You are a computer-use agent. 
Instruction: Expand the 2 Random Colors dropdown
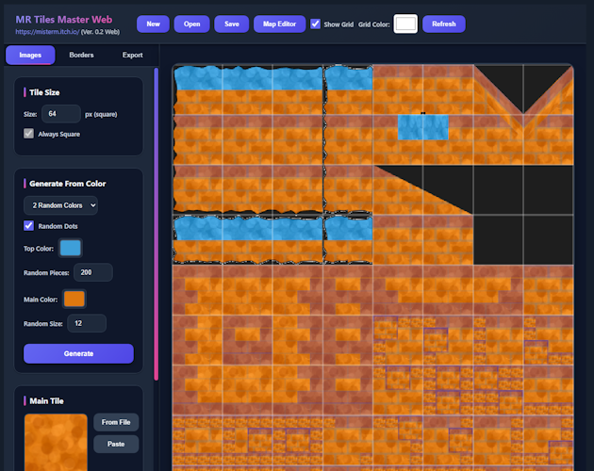60,205
